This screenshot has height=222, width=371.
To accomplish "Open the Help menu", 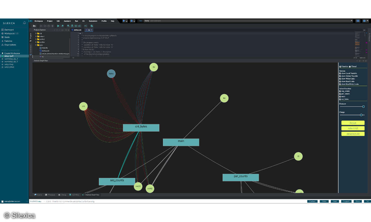I will point(113,21).
